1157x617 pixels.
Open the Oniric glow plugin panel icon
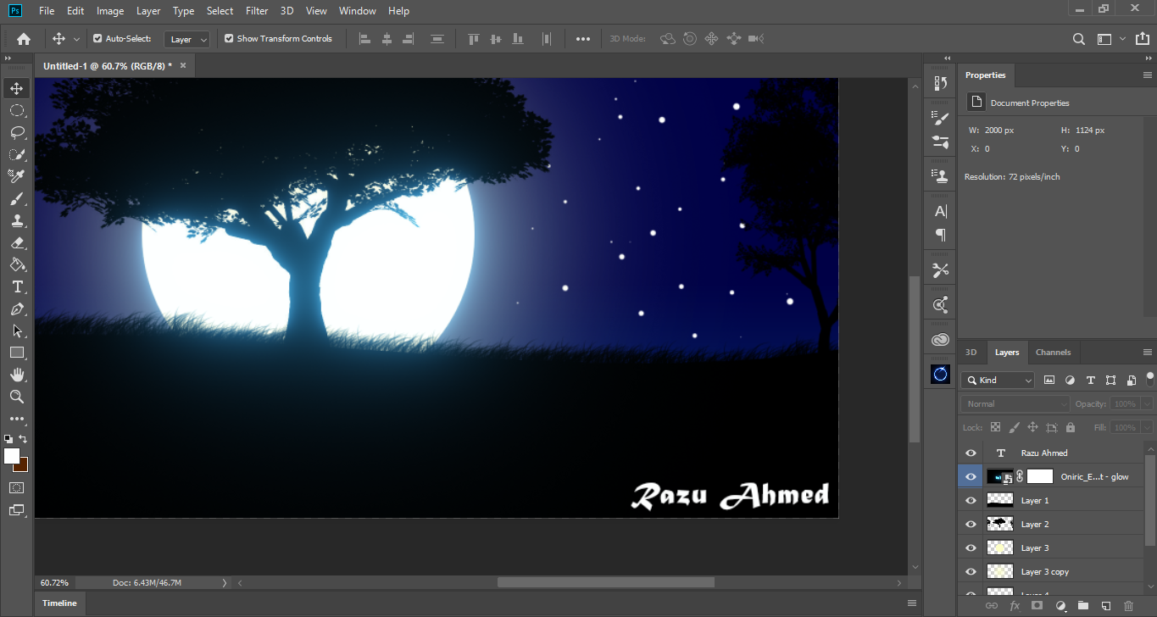click(x=940, y=374)
